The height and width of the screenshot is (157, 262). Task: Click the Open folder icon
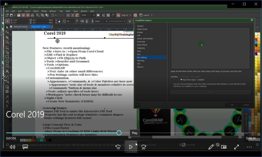12,15
